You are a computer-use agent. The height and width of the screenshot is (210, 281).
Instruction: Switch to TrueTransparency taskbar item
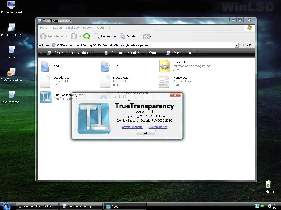coord(81,206)
